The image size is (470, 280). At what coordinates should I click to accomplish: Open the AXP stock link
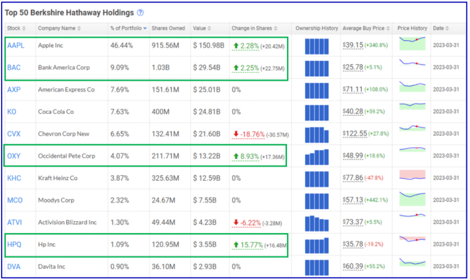14,90
